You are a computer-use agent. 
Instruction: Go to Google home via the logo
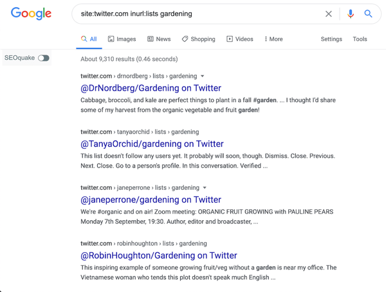(x=31, y=13)
